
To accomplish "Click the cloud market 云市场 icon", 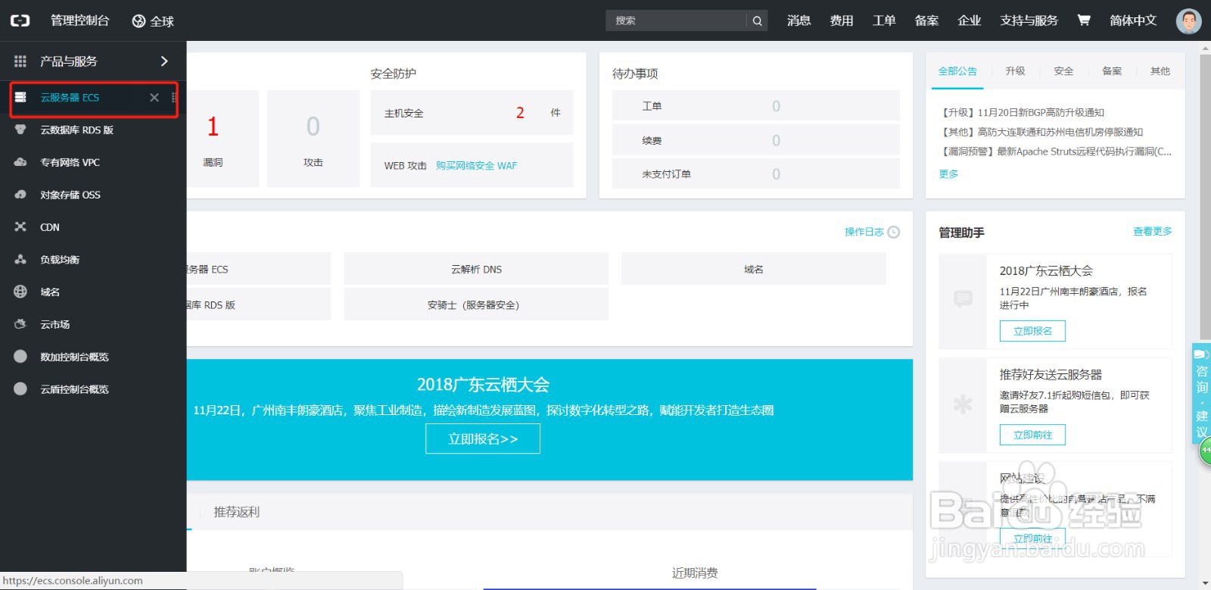I will (x=20, y=324).
